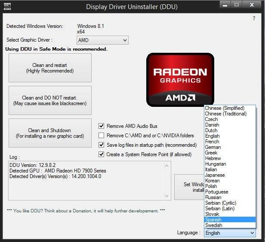Minimize the DDU window
This screenshot has width=265, height=242.
pos(225,5)
